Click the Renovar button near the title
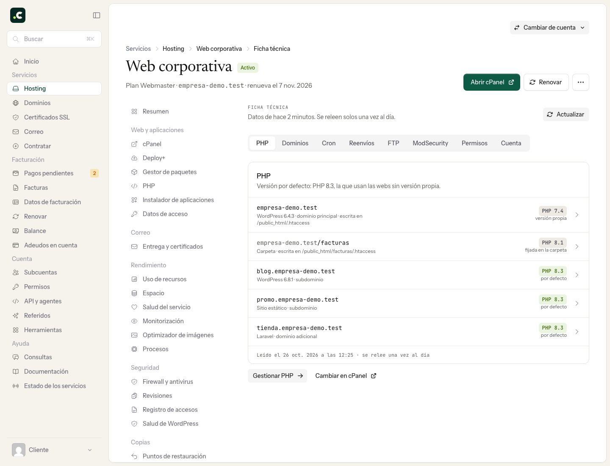The width and height of the screenshot is (610, 466). 546,82
